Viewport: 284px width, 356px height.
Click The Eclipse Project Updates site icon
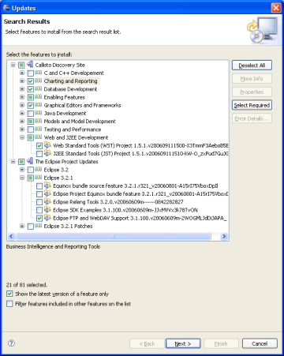click(30, 161)
